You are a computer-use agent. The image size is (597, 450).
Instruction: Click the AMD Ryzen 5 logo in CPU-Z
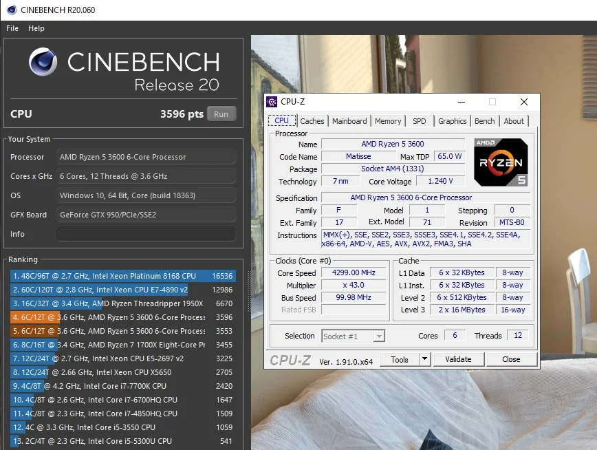point(501,162)
